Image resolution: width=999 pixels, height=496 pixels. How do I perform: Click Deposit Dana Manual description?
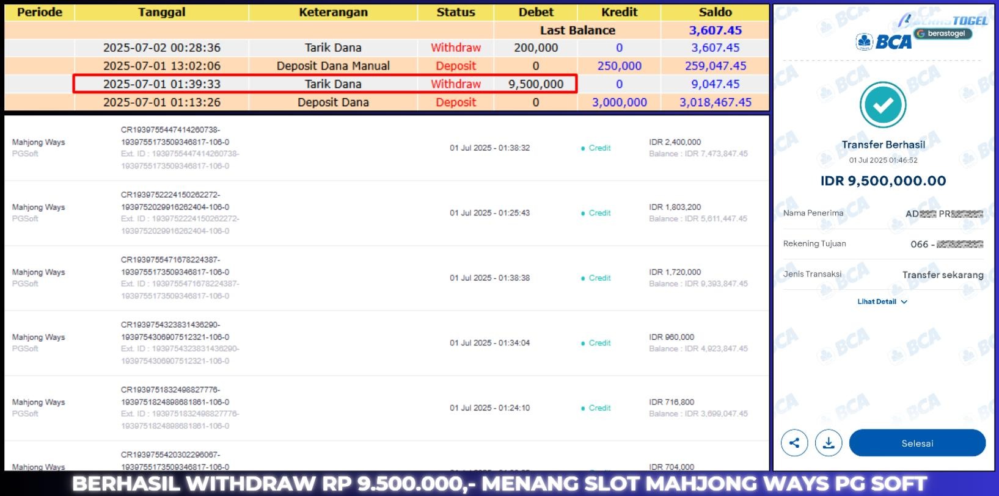tap(333, 66)
